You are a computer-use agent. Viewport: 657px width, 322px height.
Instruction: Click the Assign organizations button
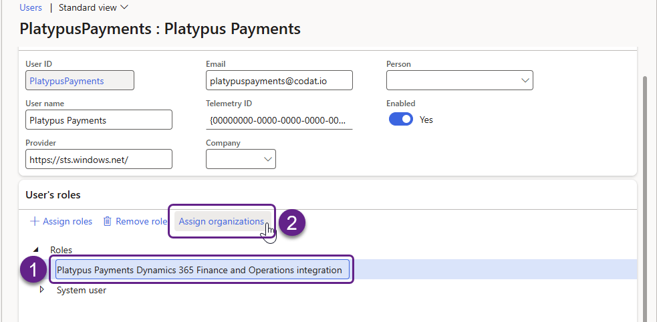tap(221, 221)
